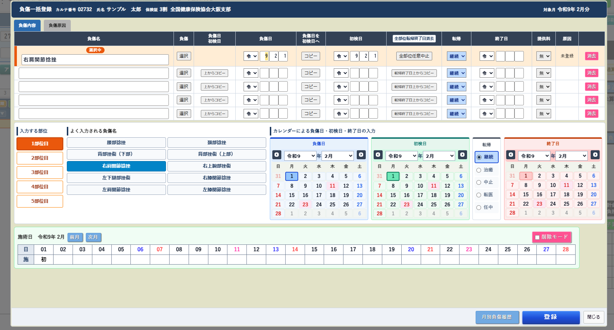Select the 任中 outcome radio button
The width and height of the screenshot is (614, 330).
(x=479, y=207)
